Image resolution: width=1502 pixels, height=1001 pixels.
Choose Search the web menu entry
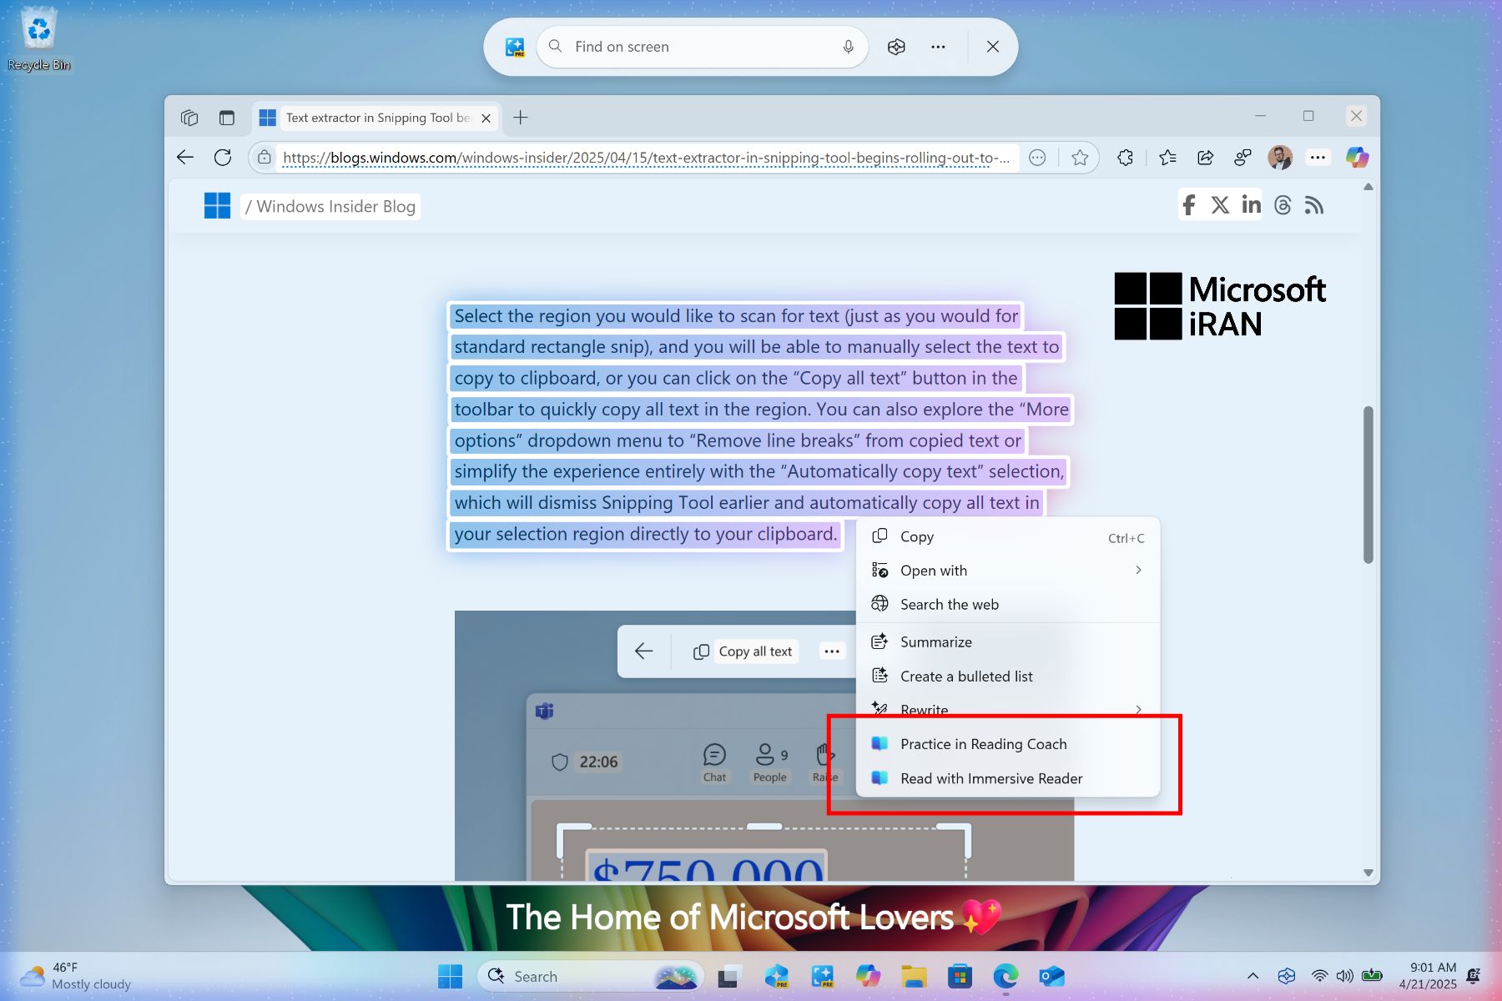click(x=1008, y=605)
